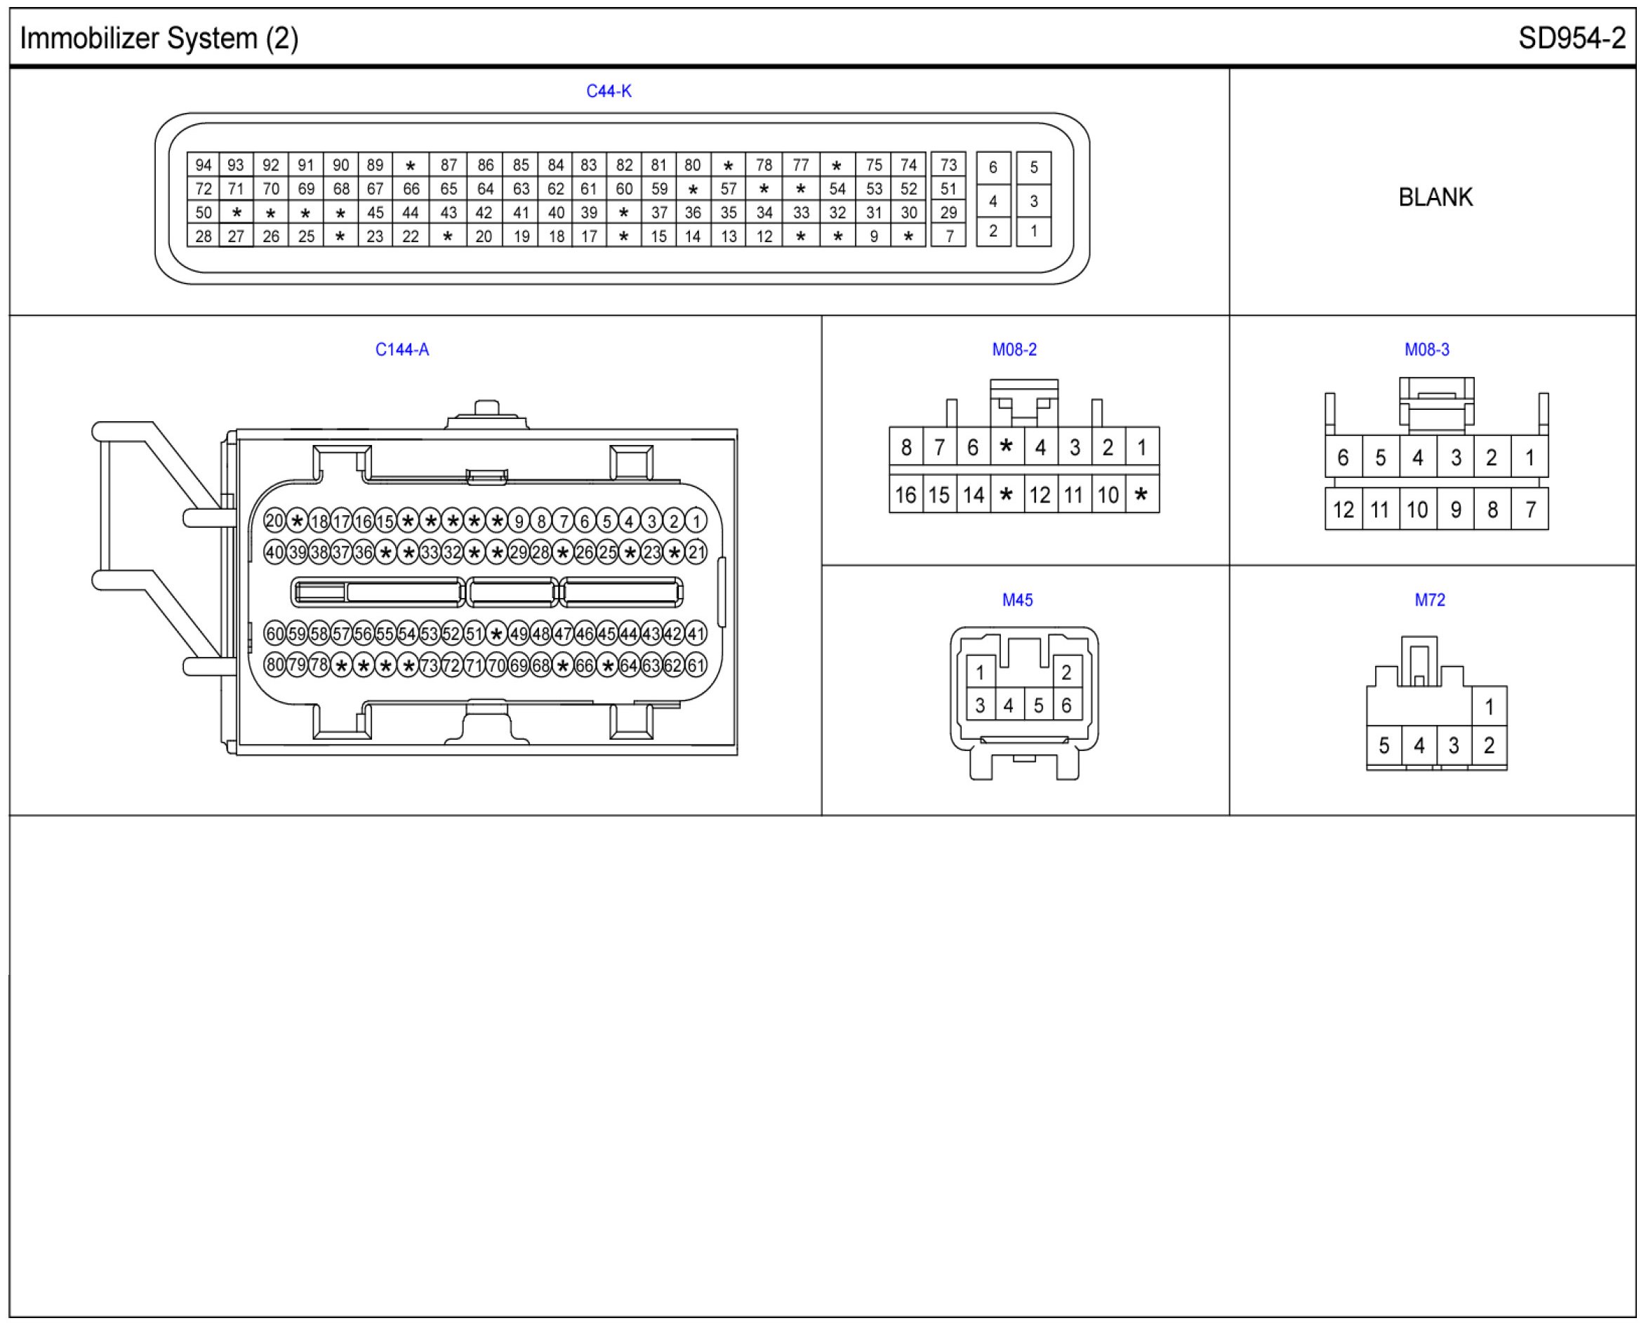Click circled pin 20 in C144-A
This screenshot has width=1646, height=1323.
(x=274, y=521)
